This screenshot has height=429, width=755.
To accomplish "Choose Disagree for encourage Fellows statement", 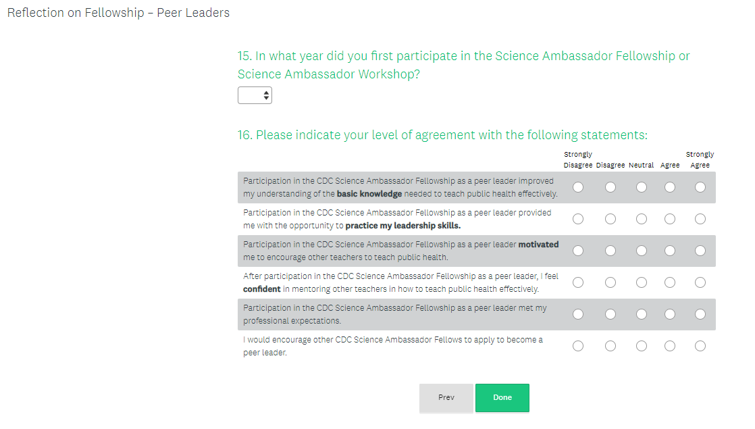I will point(610,346).
